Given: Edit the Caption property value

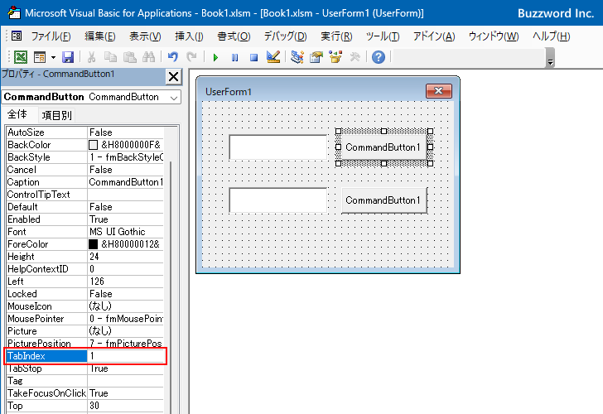Looking at the screenshot, I should 126,182.
